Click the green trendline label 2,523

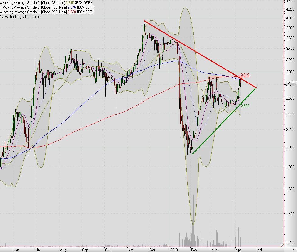(x=245, y=105)
